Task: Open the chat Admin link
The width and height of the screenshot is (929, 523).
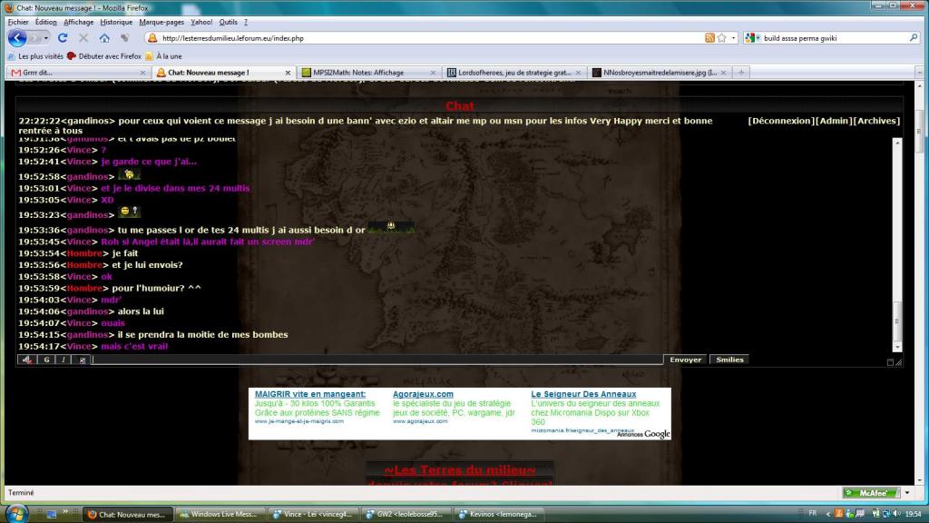Action: [x=835, y=121]
